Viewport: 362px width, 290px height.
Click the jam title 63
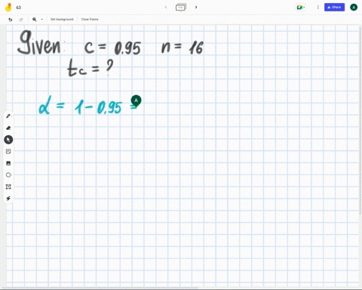pos(19,8)
